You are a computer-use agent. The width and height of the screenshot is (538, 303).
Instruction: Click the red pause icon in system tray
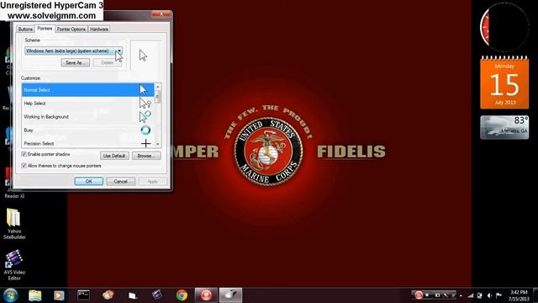click(419, 295)
